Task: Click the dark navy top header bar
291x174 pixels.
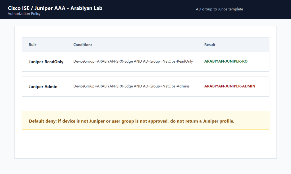Action: pyautogui.click(x=145, y=10)
